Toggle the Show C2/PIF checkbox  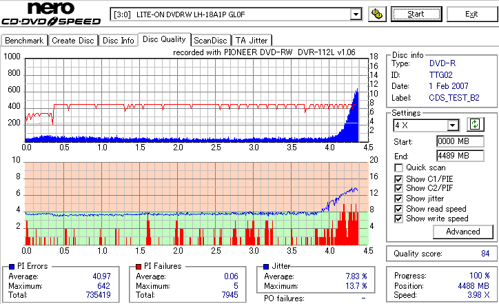click(x=398, y=188)
